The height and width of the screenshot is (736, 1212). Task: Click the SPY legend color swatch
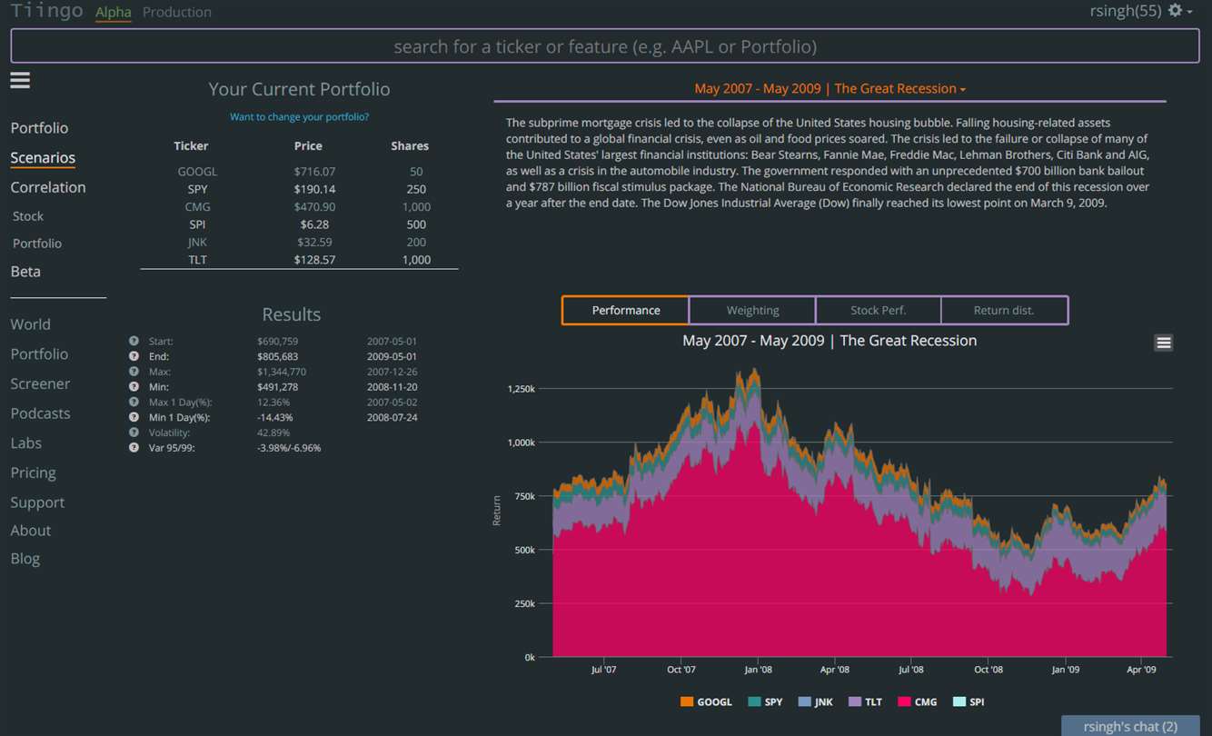pos(754,701)
